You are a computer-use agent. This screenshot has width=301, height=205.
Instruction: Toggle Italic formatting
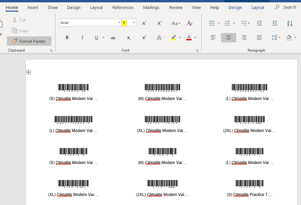(x=82, y=38)
